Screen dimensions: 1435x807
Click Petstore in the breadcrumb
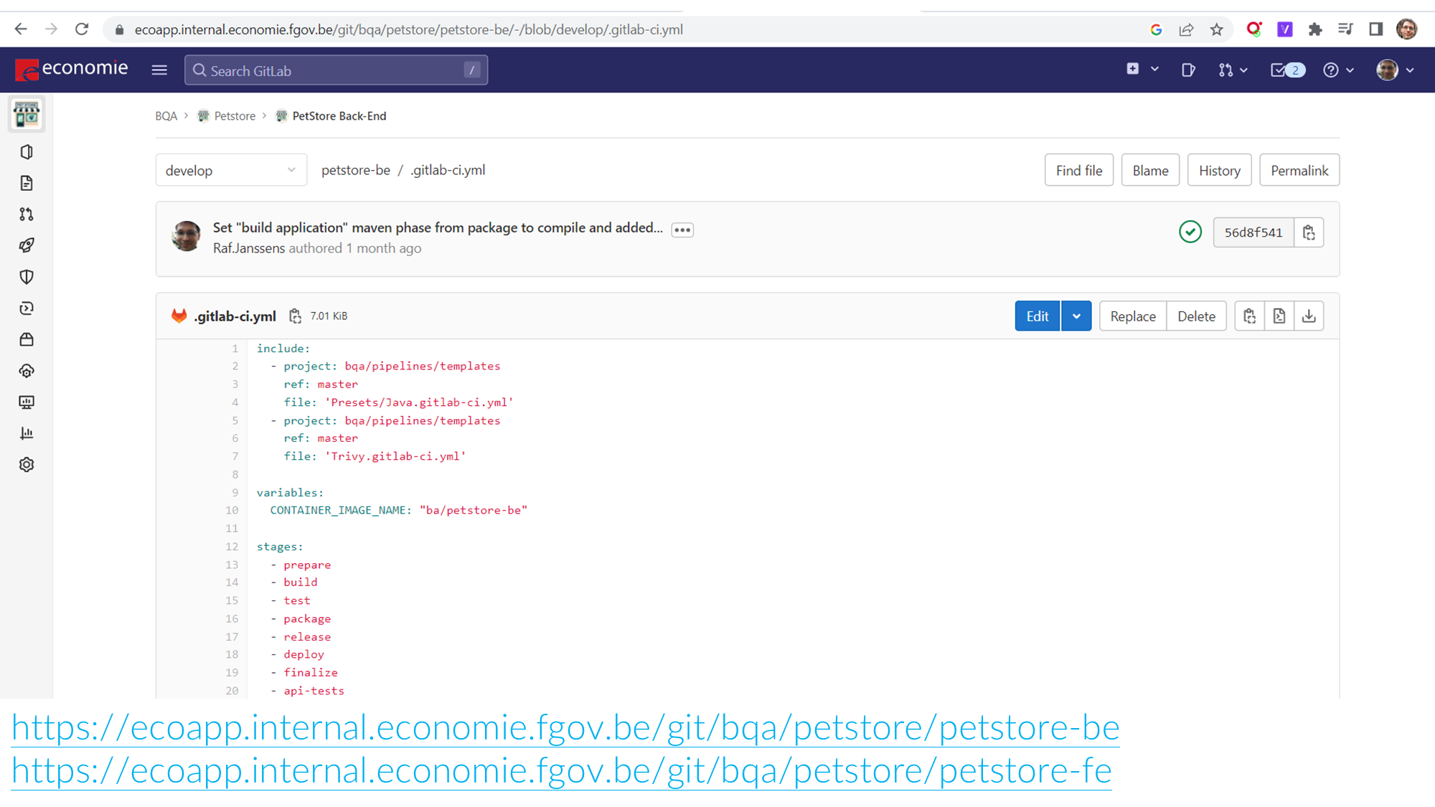tap(235, 116)
